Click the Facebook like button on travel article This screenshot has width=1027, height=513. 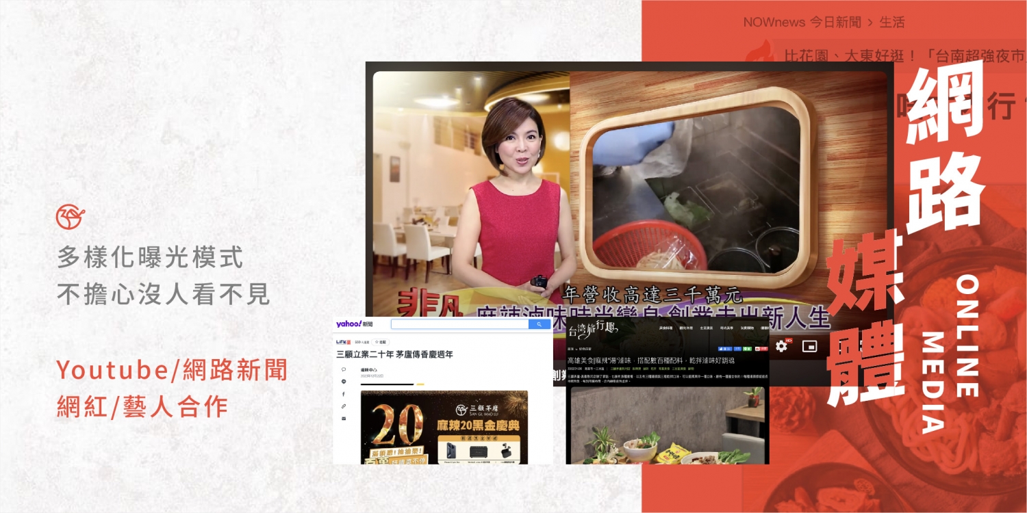pyautogui.click(x=724, y=349)
